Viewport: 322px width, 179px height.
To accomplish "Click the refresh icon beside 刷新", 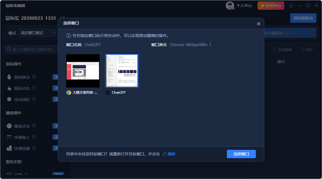I will click(x=165, y=154).
